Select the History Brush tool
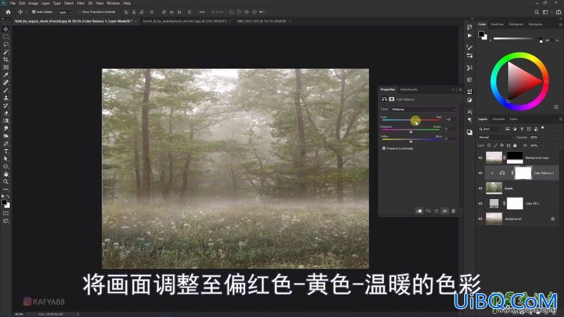The height and width of the screenshot is (317, 564). 6,106
